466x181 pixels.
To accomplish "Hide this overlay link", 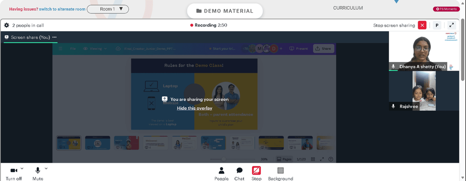I will 195,108.
